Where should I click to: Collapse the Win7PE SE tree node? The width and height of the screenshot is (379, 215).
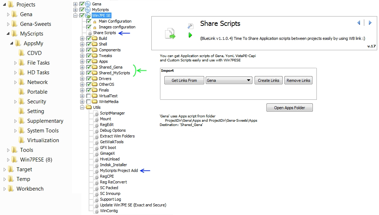click(76, 15)
